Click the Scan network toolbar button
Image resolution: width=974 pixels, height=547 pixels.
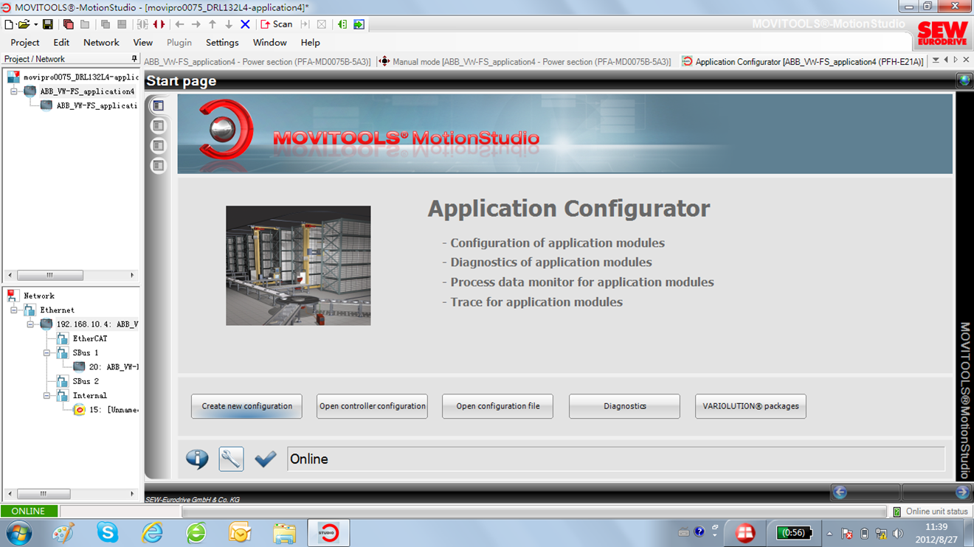coord(277,24)
